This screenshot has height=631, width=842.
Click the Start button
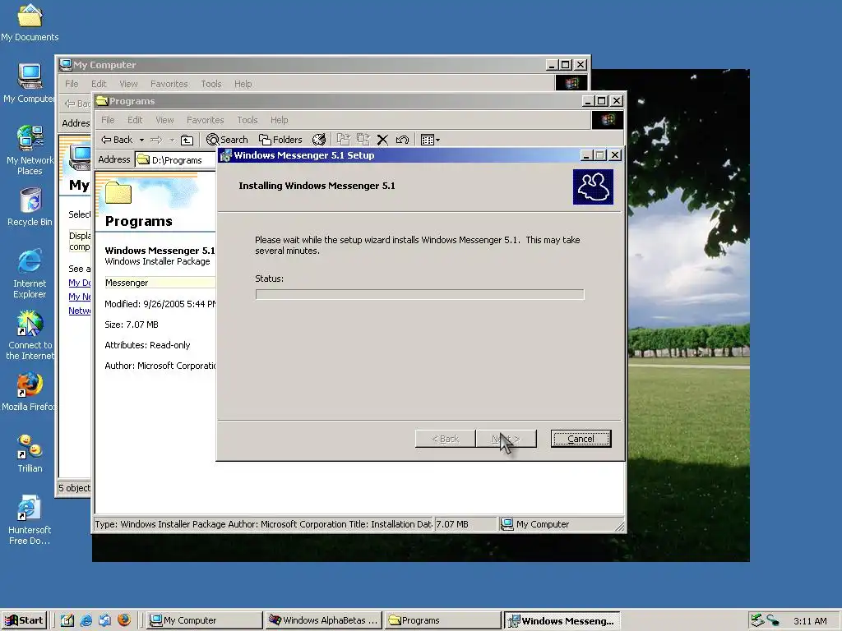point(24,620)
